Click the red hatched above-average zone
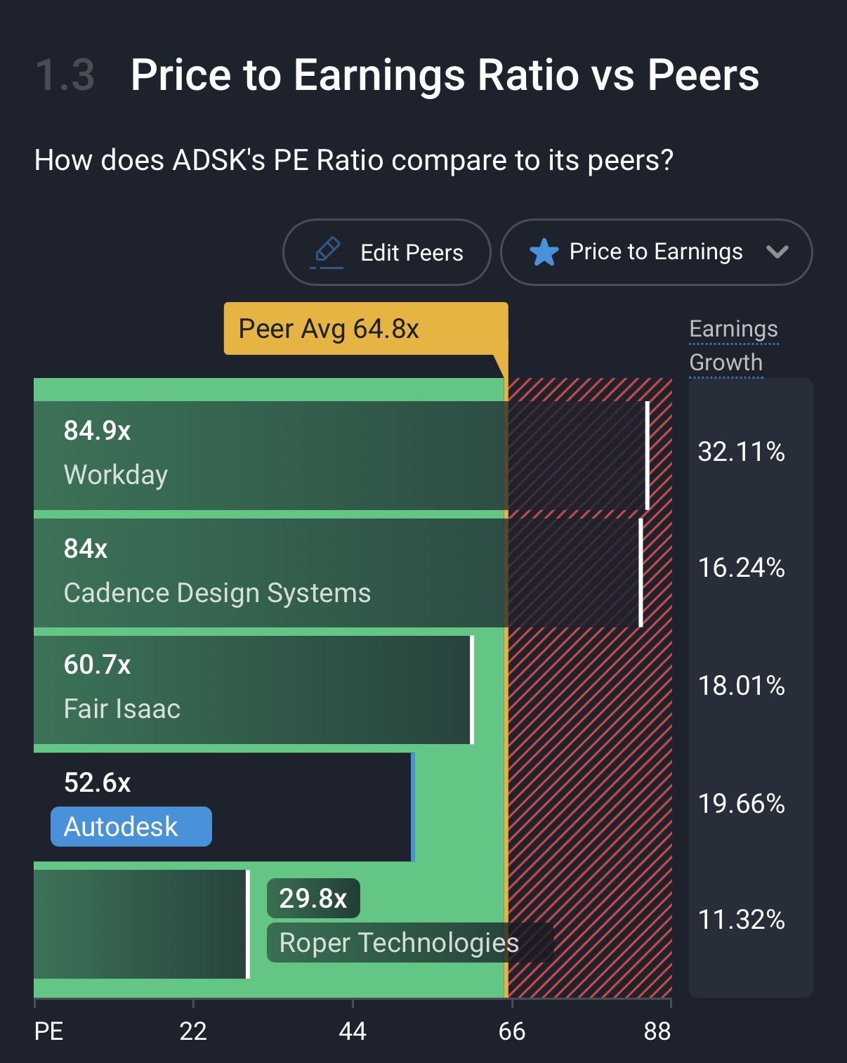Viewport: 847px width, 1063px height. [590, 773]
